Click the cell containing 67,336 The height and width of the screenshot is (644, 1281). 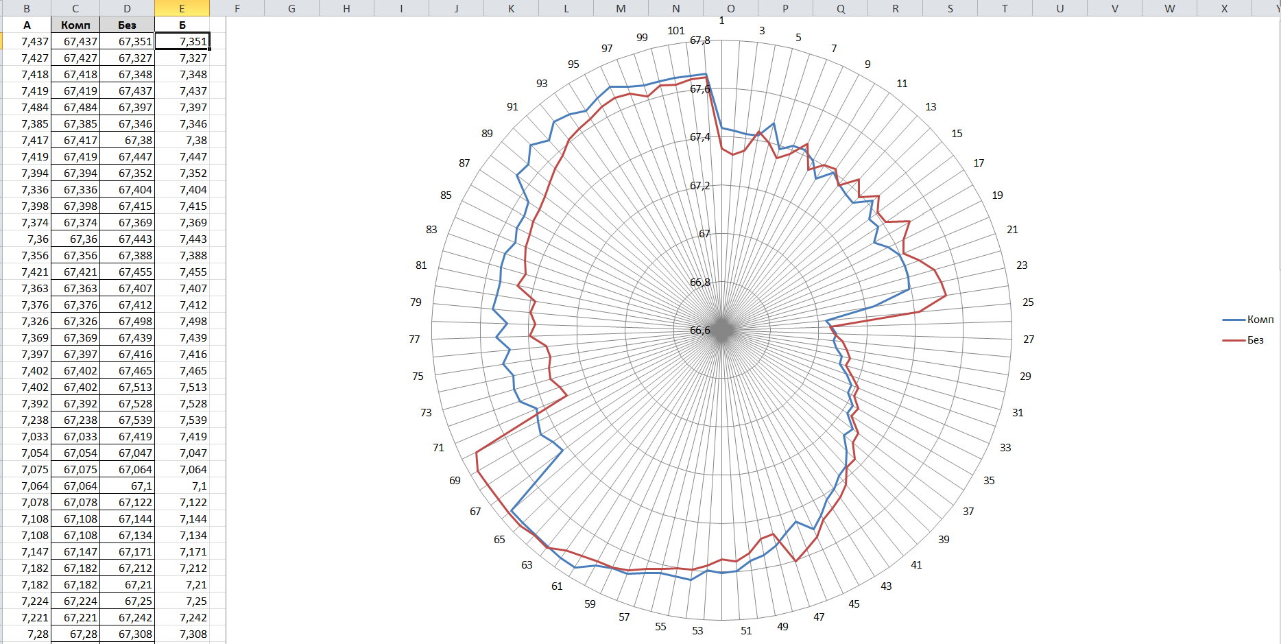click(x=75, y=189)
